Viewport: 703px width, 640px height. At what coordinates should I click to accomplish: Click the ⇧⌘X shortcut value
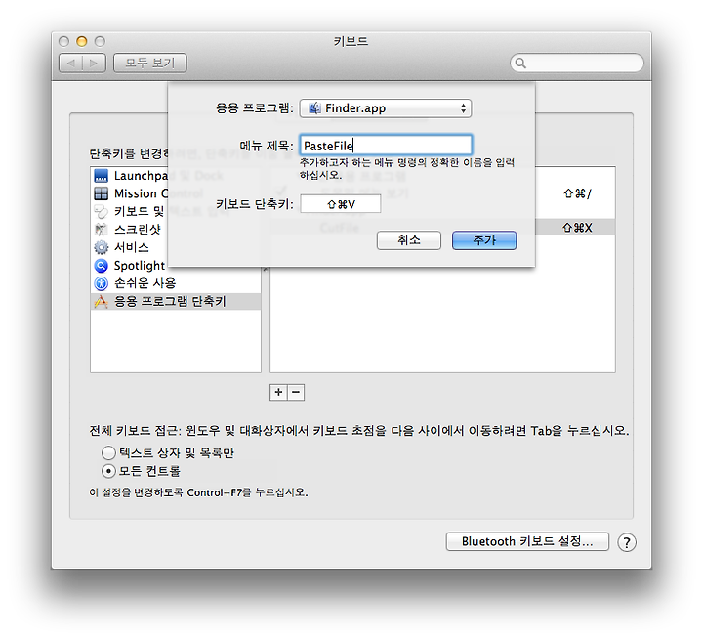577,228
